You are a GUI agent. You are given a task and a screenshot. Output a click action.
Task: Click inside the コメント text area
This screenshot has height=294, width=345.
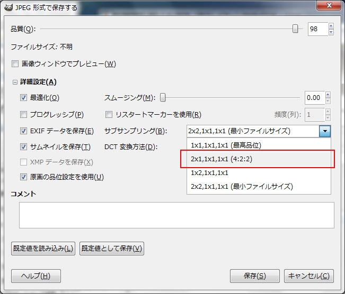[x=176, y=215]
